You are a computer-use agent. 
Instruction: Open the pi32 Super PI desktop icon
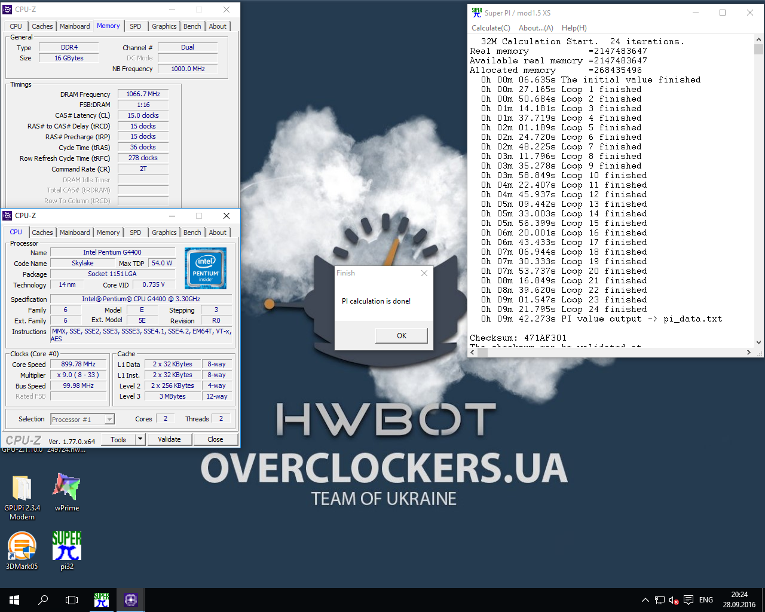pyautogui.click(x=66, y=550)
